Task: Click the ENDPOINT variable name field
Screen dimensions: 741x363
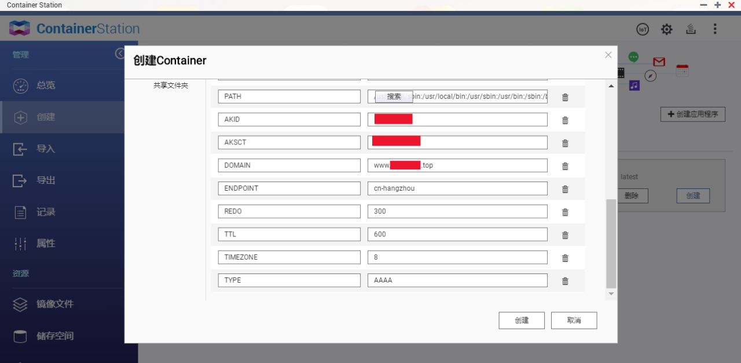Action: click(289, 188)
